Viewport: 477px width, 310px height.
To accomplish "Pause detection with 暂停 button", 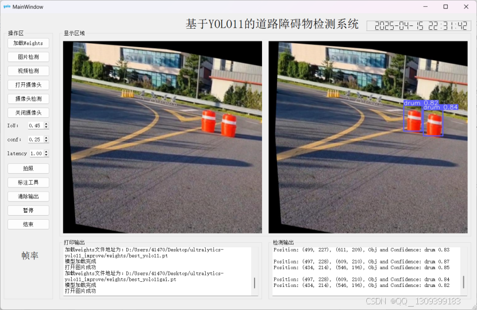I will (x=28, y=211).
